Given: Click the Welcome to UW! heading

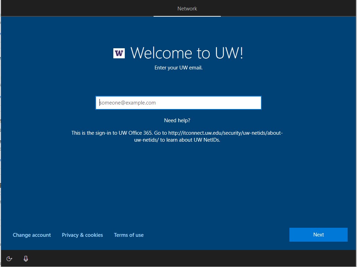Looking at the screenshot, I should coord(187,53).
